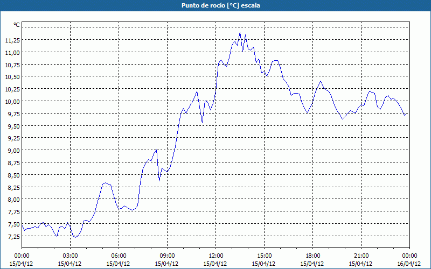This screenshot has height=269, width=431.
Task: Click the curve's lowest dip after 03:00
Action: pos(75,237)
